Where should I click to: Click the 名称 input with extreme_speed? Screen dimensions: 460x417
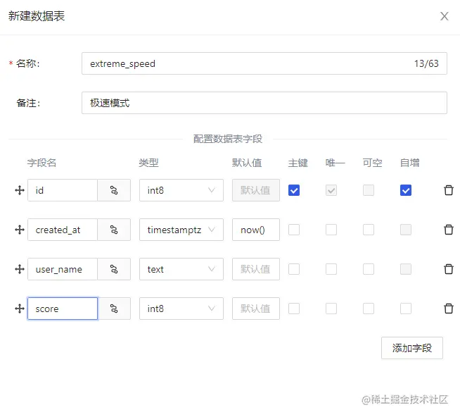[x=264, y=63]
